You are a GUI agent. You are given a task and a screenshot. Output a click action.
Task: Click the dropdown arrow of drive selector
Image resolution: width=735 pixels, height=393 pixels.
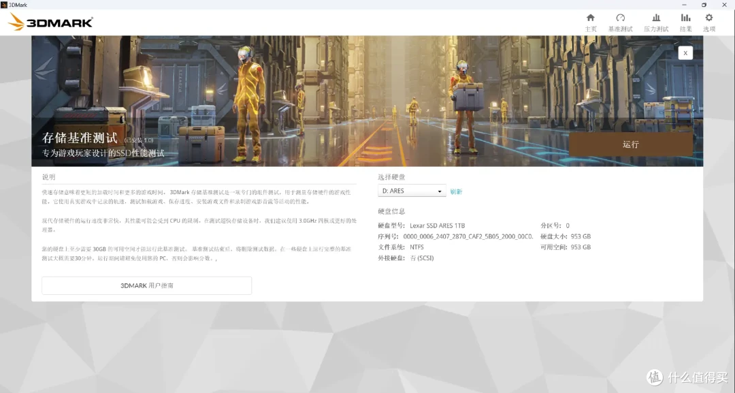[x=440, y=191]
